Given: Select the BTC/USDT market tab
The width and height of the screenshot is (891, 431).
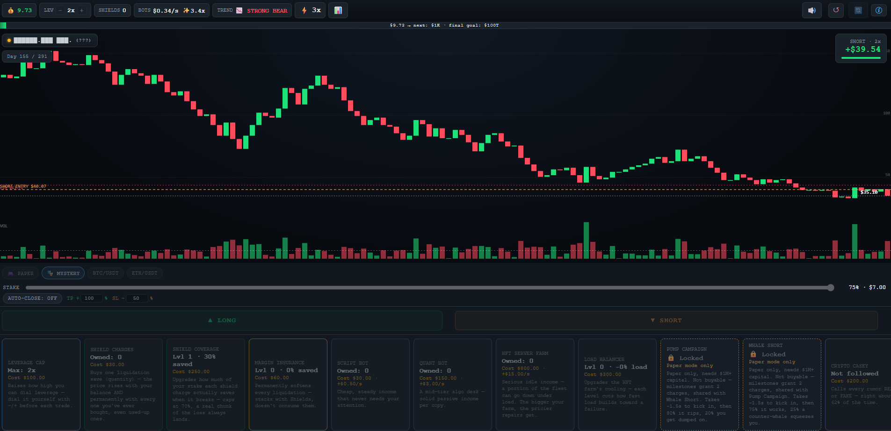Looking at the screenshot, I should coord(106,273).
